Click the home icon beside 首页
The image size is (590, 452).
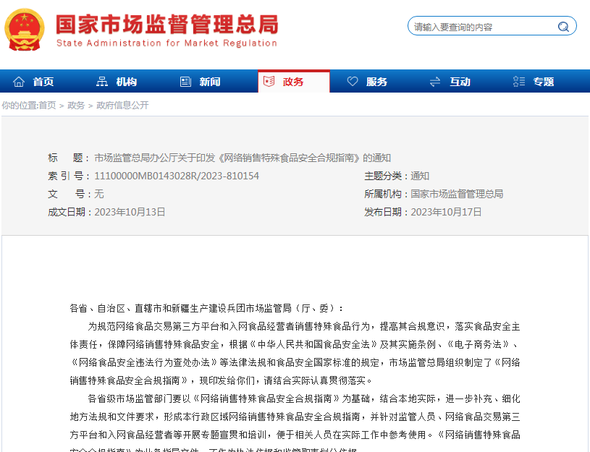[19, 81]
